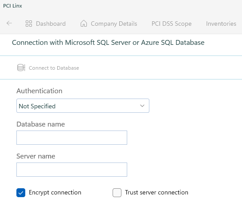Screen dimensions: 242x218
Task: Click into the Database name field
Action: (72, 138)
